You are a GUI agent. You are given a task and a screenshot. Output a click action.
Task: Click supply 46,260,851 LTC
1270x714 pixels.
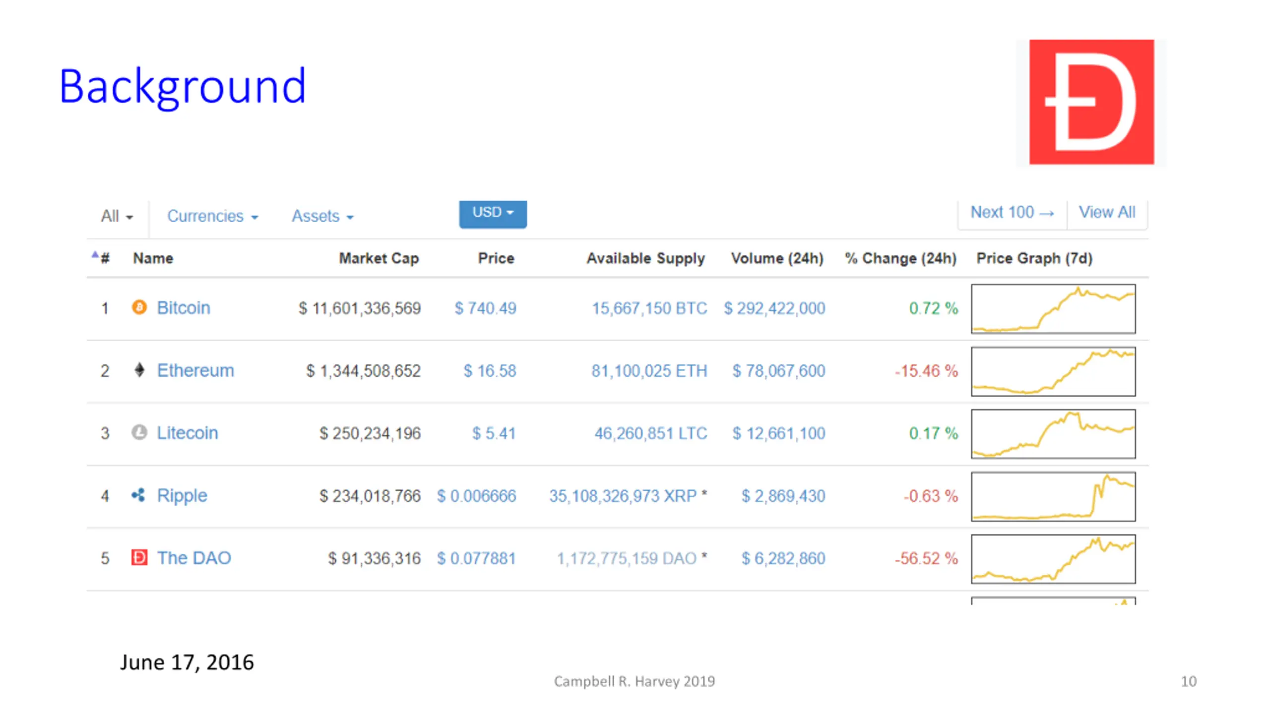(x=651, y=433)
